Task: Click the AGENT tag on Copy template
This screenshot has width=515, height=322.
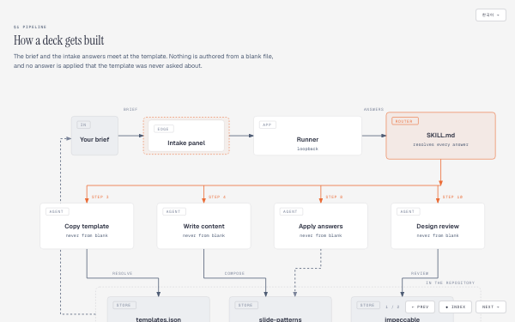Action: (58, 211)
